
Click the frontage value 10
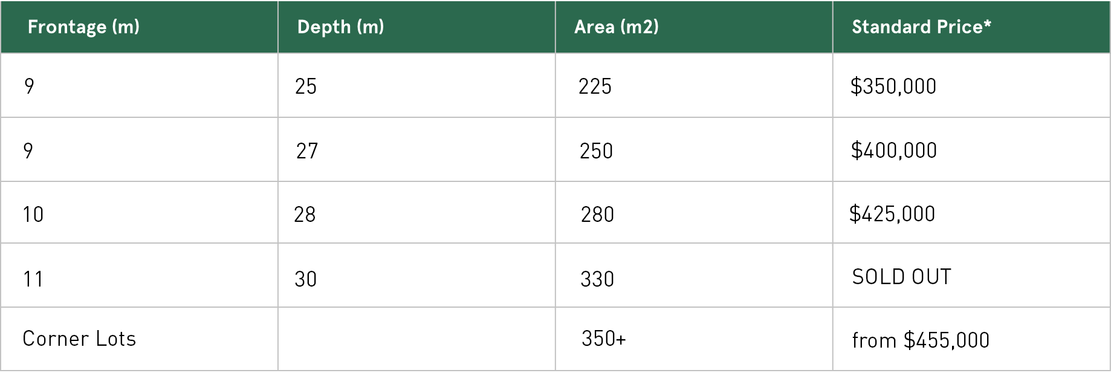point(33,215)
